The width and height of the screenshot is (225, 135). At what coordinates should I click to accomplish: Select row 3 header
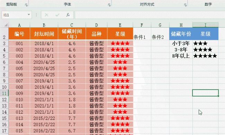click(4, 43)
